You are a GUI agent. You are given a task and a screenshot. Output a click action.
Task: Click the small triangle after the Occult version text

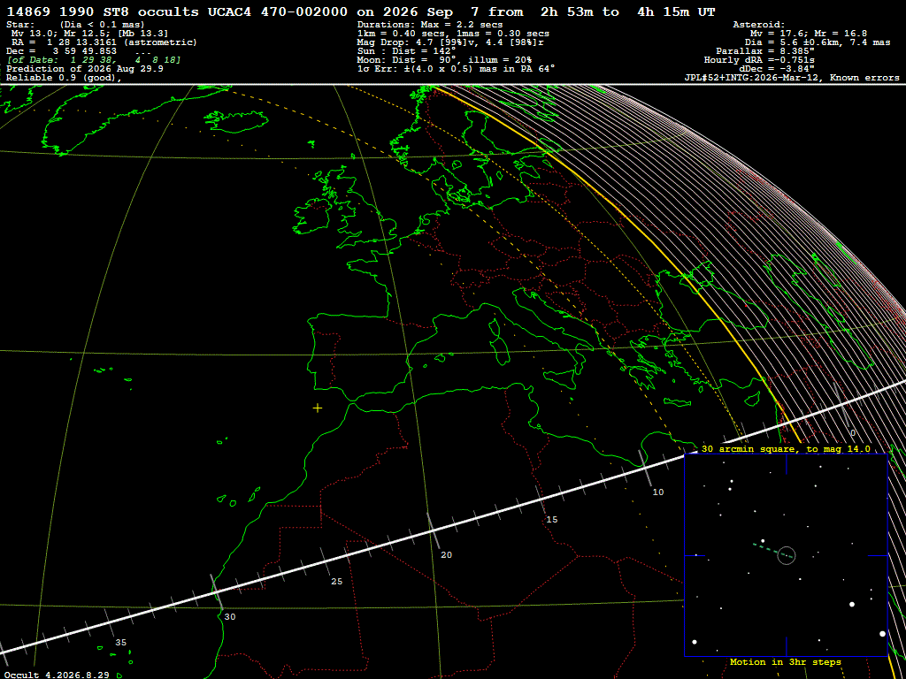pyautogui.click(x=119, y=675)
